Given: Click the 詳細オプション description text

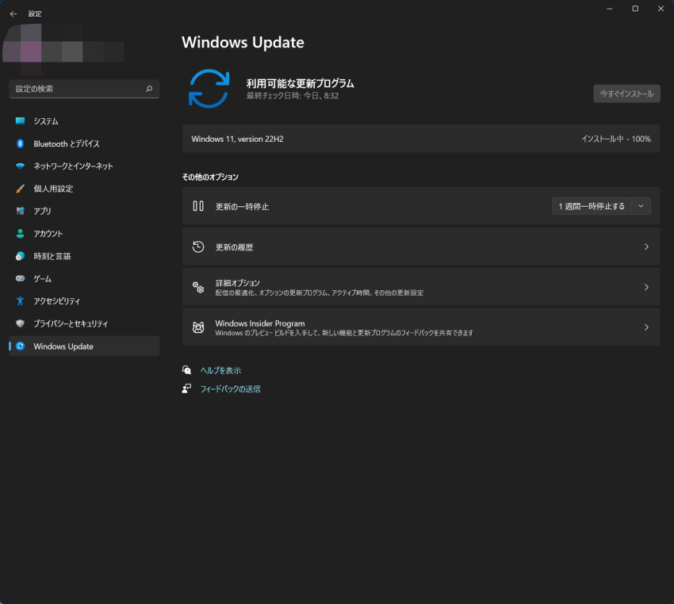Looking at the screenshot, I should point(320,293).
